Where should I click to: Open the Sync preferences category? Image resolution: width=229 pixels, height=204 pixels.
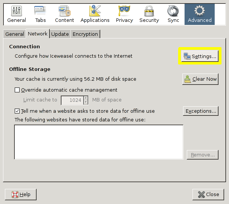(x=173, y=14)
